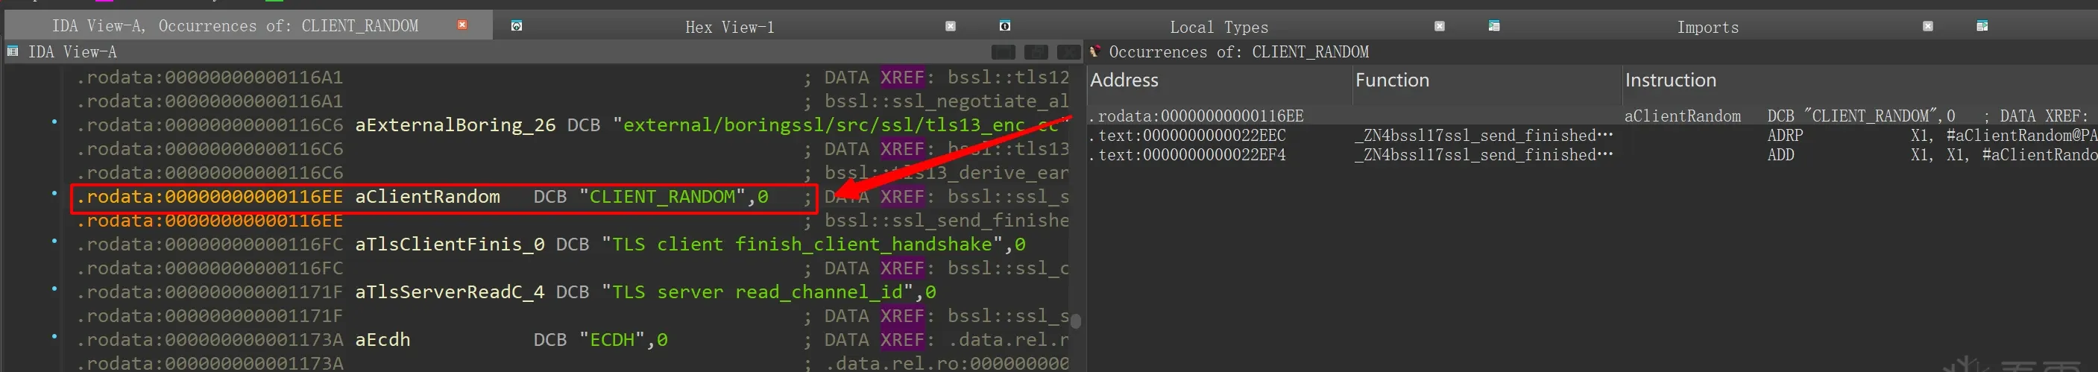Click function name in the 22EF4 row

point(1484,154)
